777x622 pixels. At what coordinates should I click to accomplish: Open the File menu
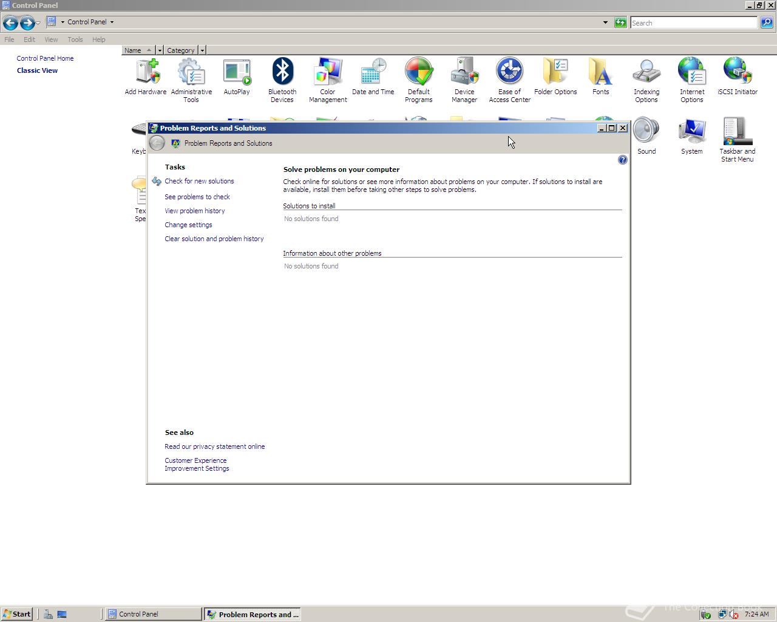[x=9, y=39]
